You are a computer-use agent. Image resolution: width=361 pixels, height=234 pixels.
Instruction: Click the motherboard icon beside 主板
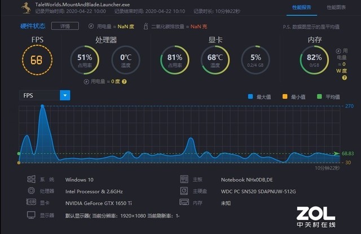(184, 179)
